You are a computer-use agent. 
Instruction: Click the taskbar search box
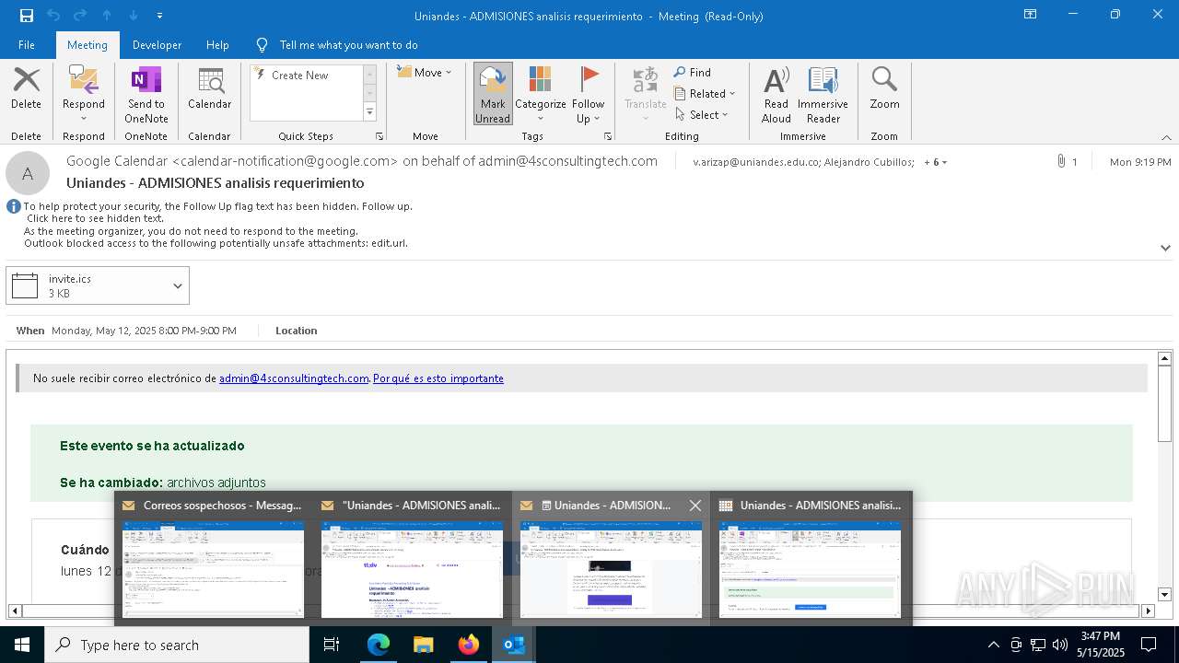tap(177, 645)
